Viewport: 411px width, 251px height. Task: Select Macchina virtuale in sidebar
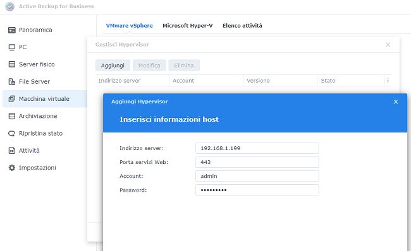coord(44,99)
